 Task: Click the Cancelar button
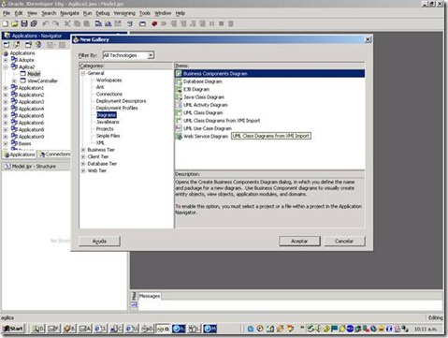click(344, 241)
